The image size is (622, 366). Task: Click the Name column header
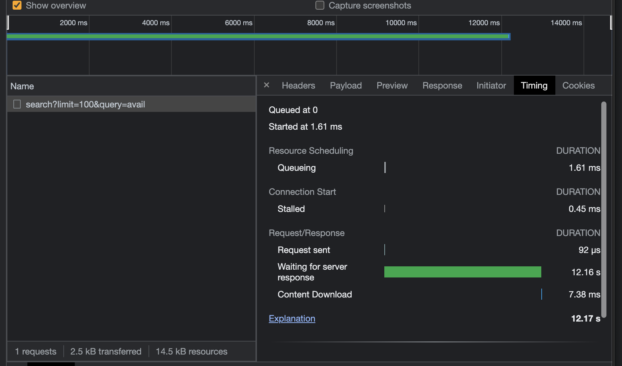pos(22,86)
